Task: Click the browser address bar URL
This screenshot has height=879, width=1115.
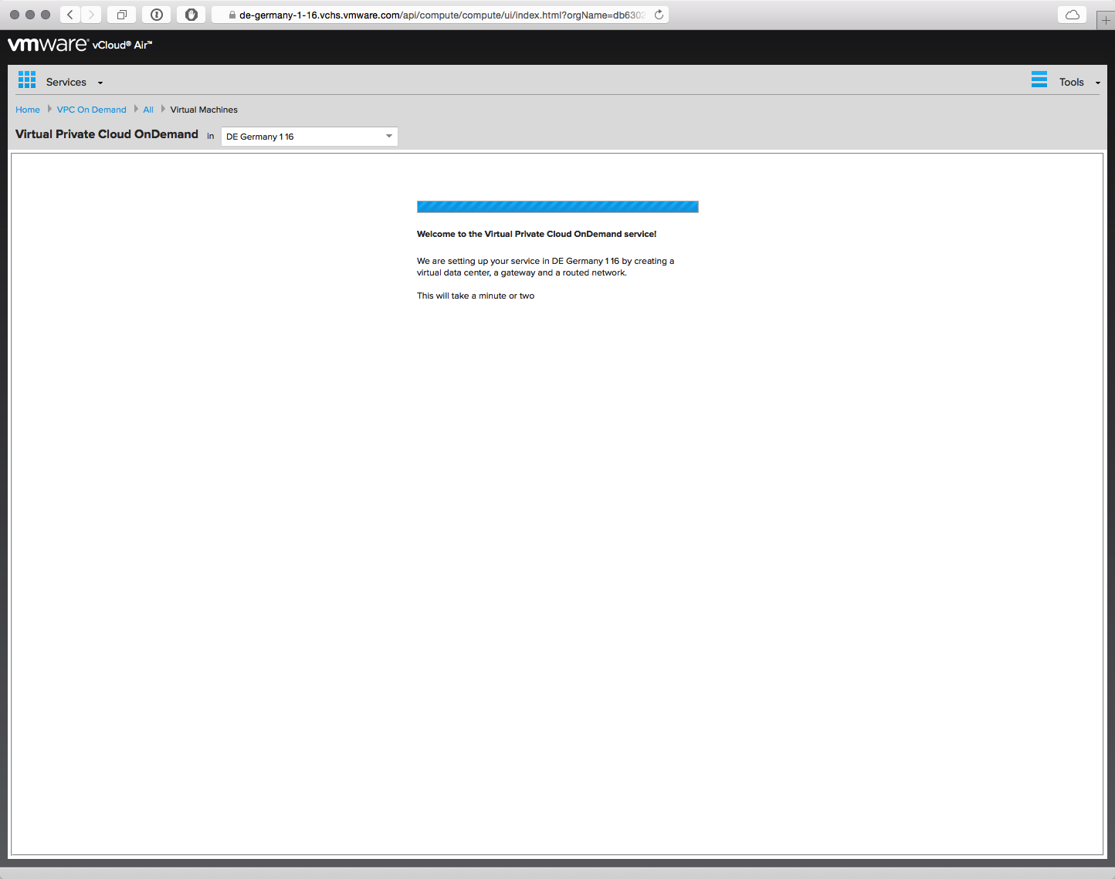Action: [x=440, y=15]
